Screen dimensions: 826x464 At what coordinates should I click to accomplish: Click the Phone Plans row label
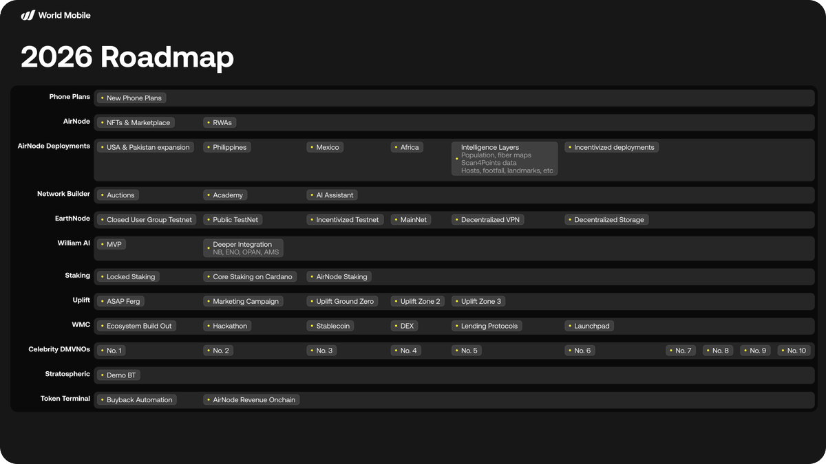click(70, 97)
